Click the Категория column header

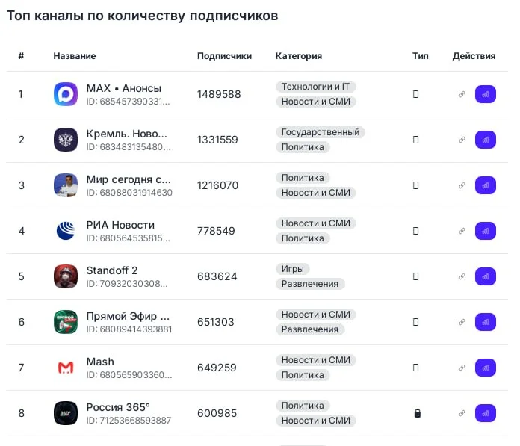pos(299,56)
